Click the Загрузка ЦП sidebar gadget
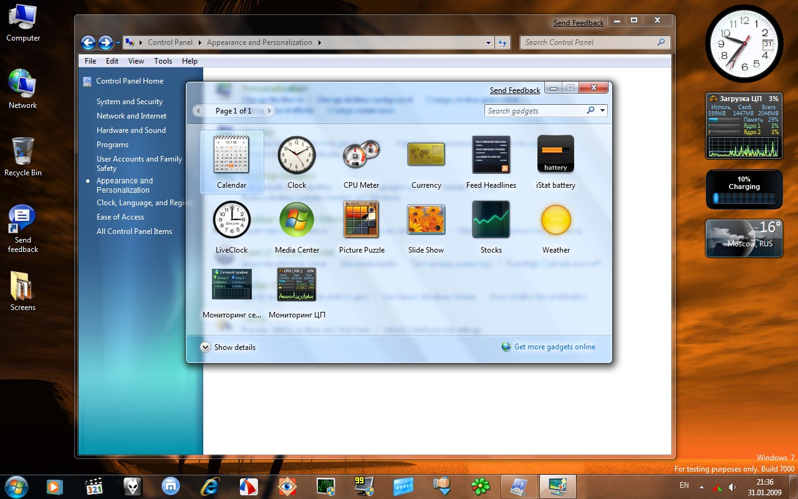This screenshot has width=798, height=499. click(x=744, y=125)
